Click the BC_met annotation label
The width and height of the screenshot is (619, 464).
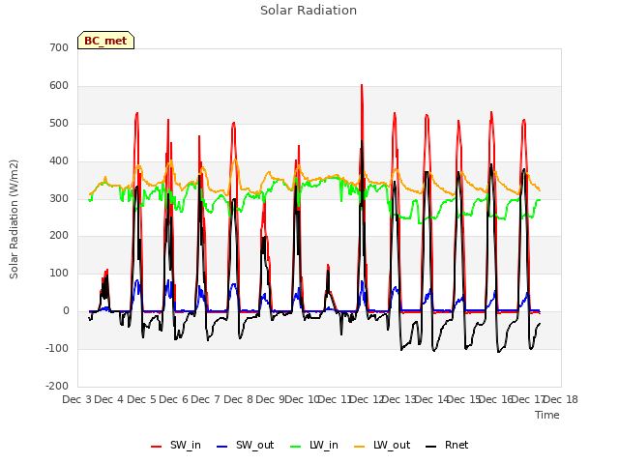pyautogui.click(x=105, y=41)
